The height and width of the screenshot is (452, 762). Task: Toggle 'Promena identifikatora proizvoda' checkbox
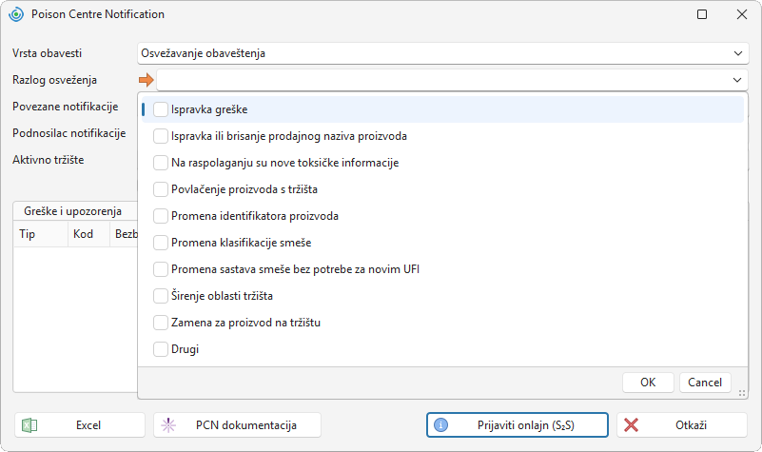pyautogui.click(x=161, y=216)
